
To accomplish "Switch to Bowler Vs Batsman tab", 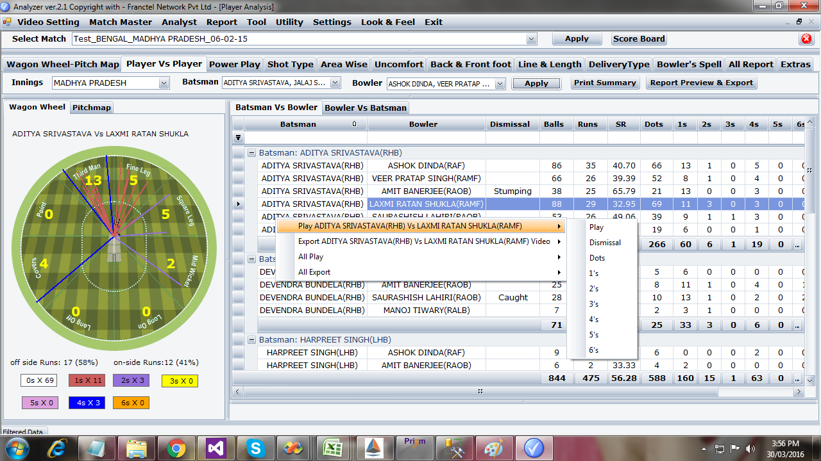I will click(366, 108).
